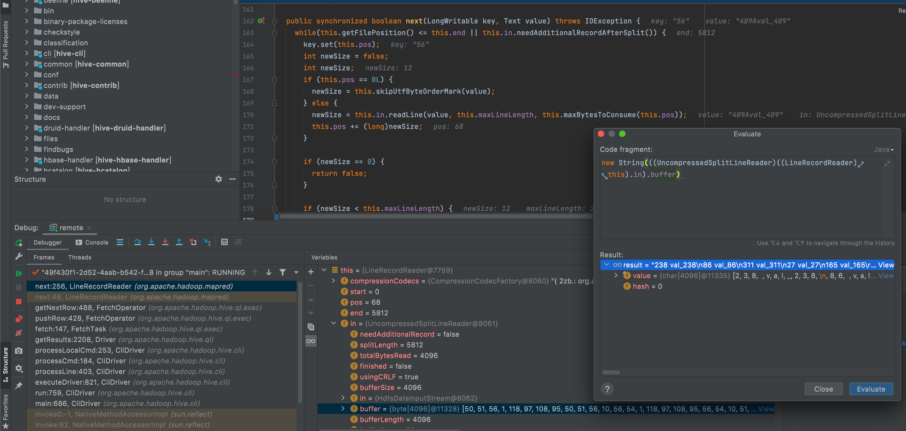This screenshot has height=431, width=906.
Task: Step over the current line
Action: [x=137, y=242]
